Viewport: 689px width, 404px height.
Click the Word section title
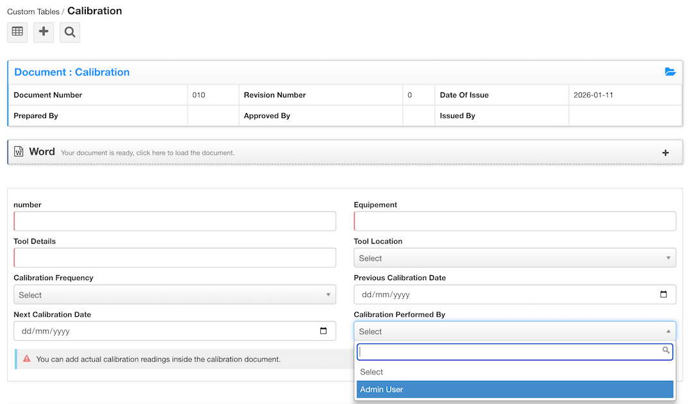42,151
